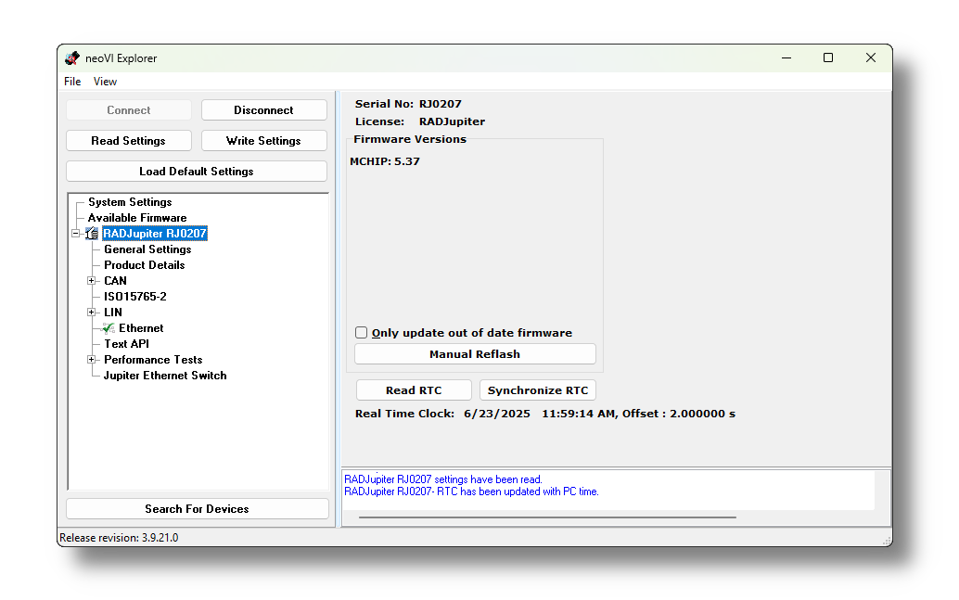Select Available Firmware in the tree
Screen dimensions: 959x600
pyautogui.click(x=137, y=218)
